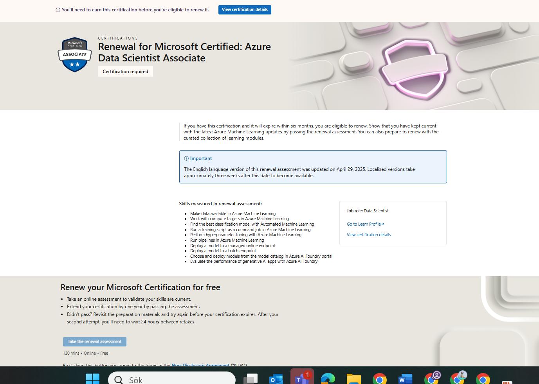The height and width of the screenshot is (384, 539).
Task: Open Task View from the taskbar
Action: coord(251,379)
